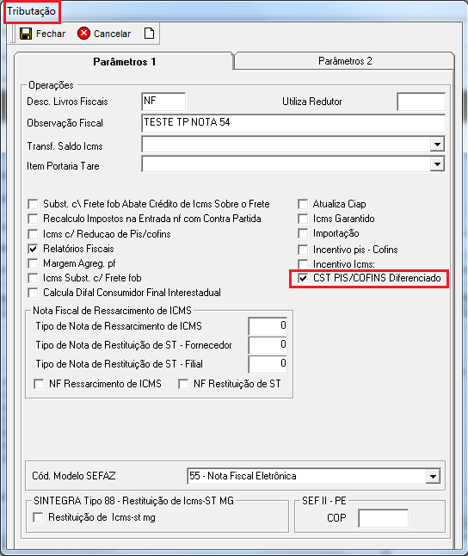Click the red Cancelar X icon
The width and height of the screenshot is (468, 556).
click(x=83, y=34)
